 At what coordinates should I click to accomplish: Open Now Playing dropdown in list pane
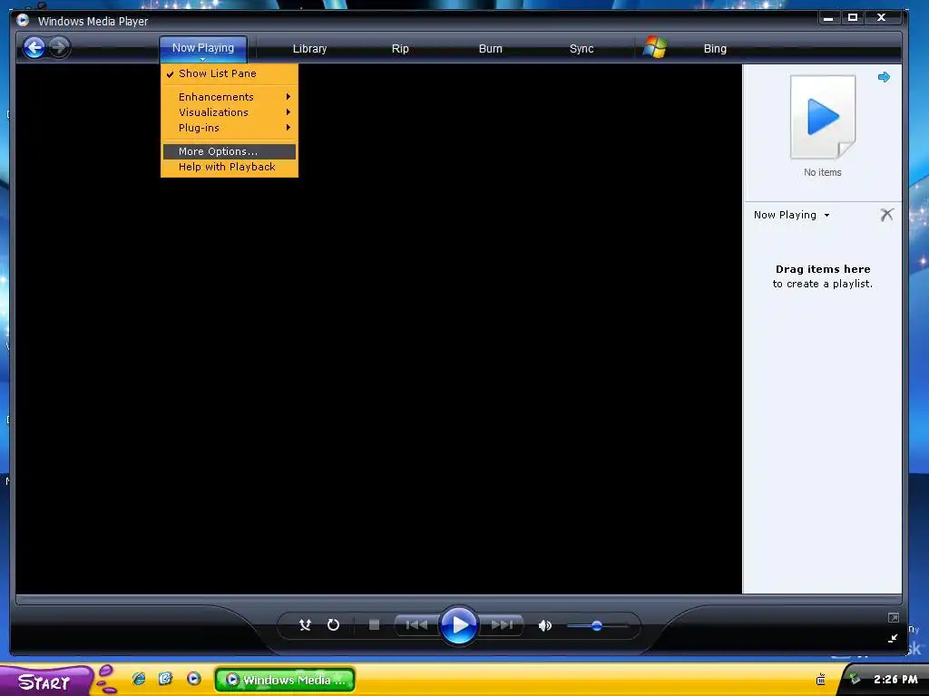click(791, 215)
